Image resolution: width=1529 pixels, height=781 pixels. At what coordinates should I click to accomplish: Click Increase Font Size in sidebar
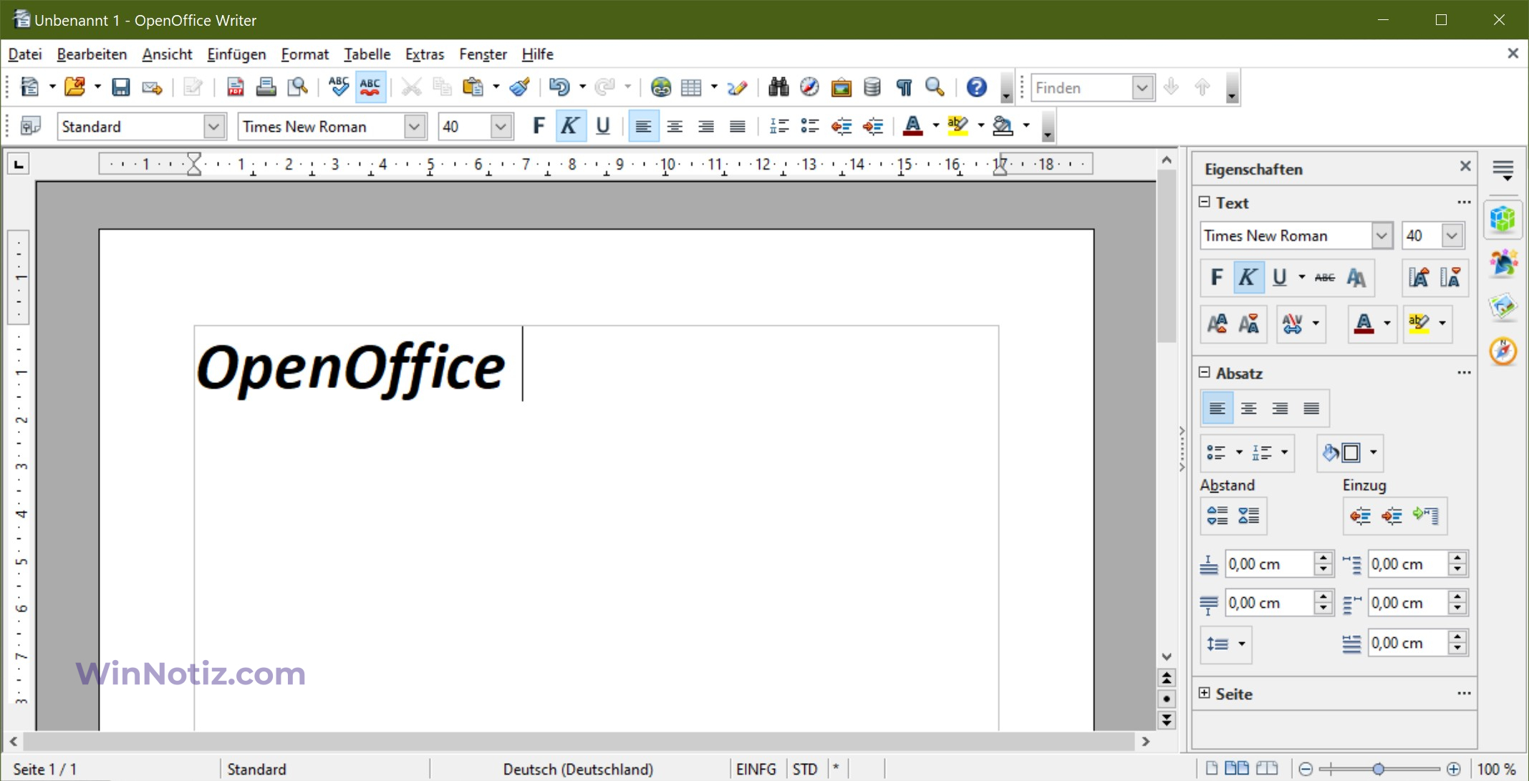(1418, 278)
